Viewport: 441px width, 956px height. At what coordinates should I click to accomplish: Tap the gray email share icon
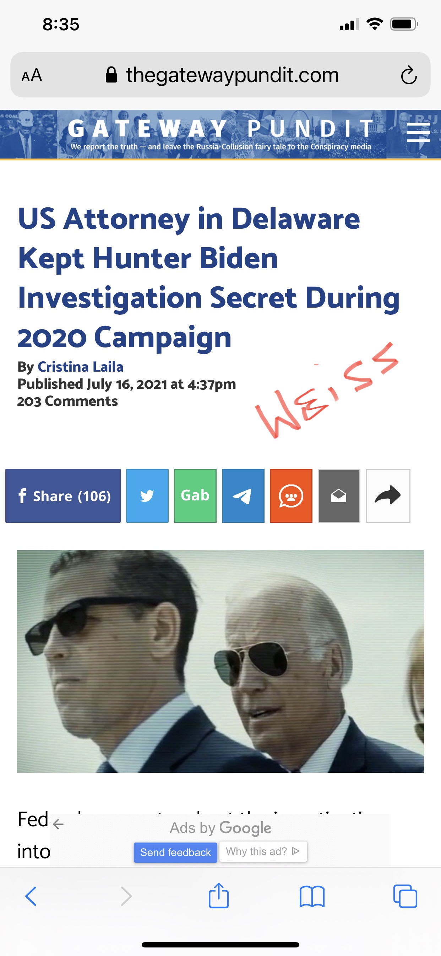click(339, 495)
